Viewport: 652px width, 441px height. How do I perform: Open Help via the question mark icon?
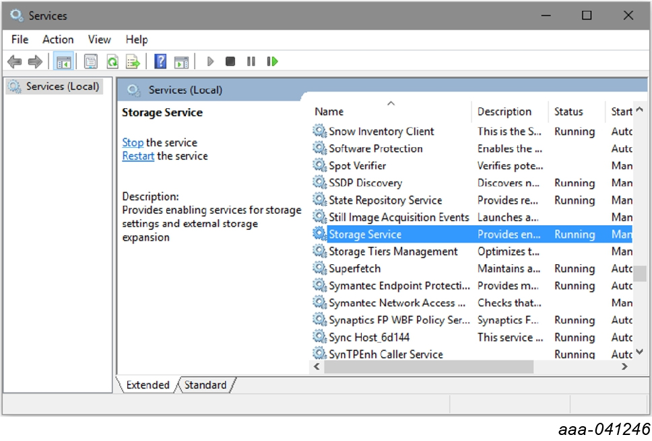tap(160, 62)
